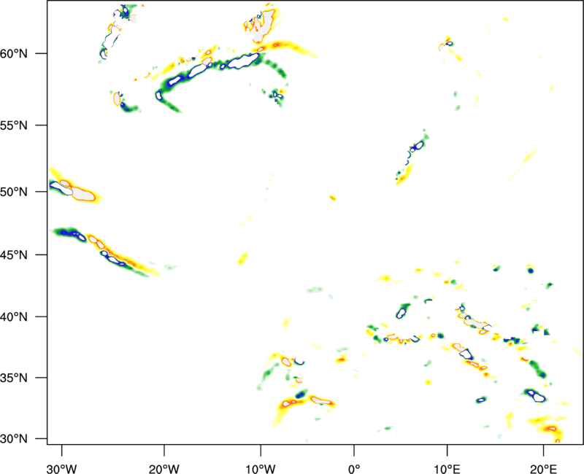584x474 pixels.
Task: Click the 60°N latitude label
Action: coord(14,54)
